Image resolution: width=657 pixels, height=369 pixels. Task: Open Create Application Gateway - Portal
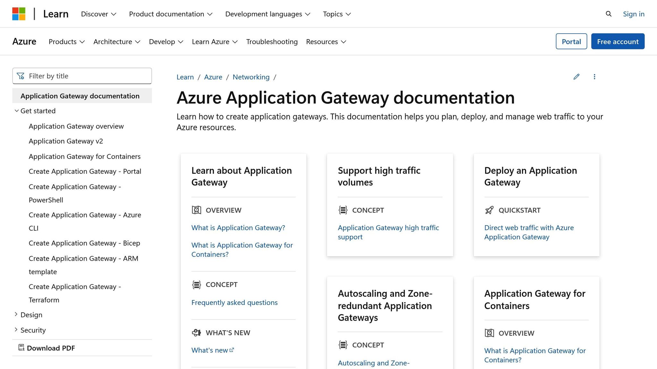point(85,171)
